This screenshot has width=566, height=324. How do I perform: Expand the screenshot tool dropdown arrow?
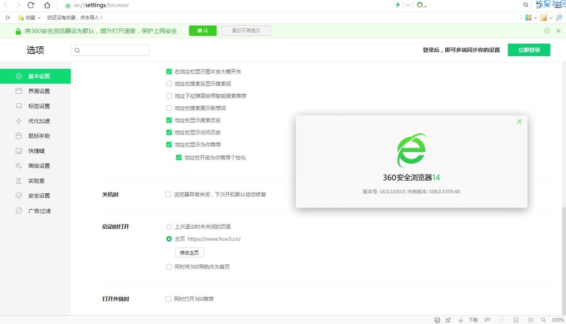(x=550, y=17)
